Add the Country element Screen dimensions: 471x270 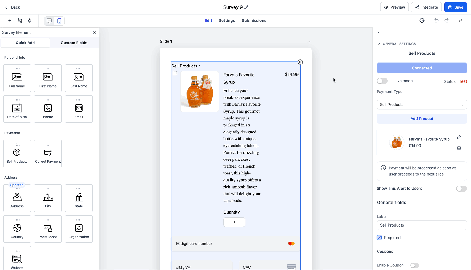pos(17,229)
